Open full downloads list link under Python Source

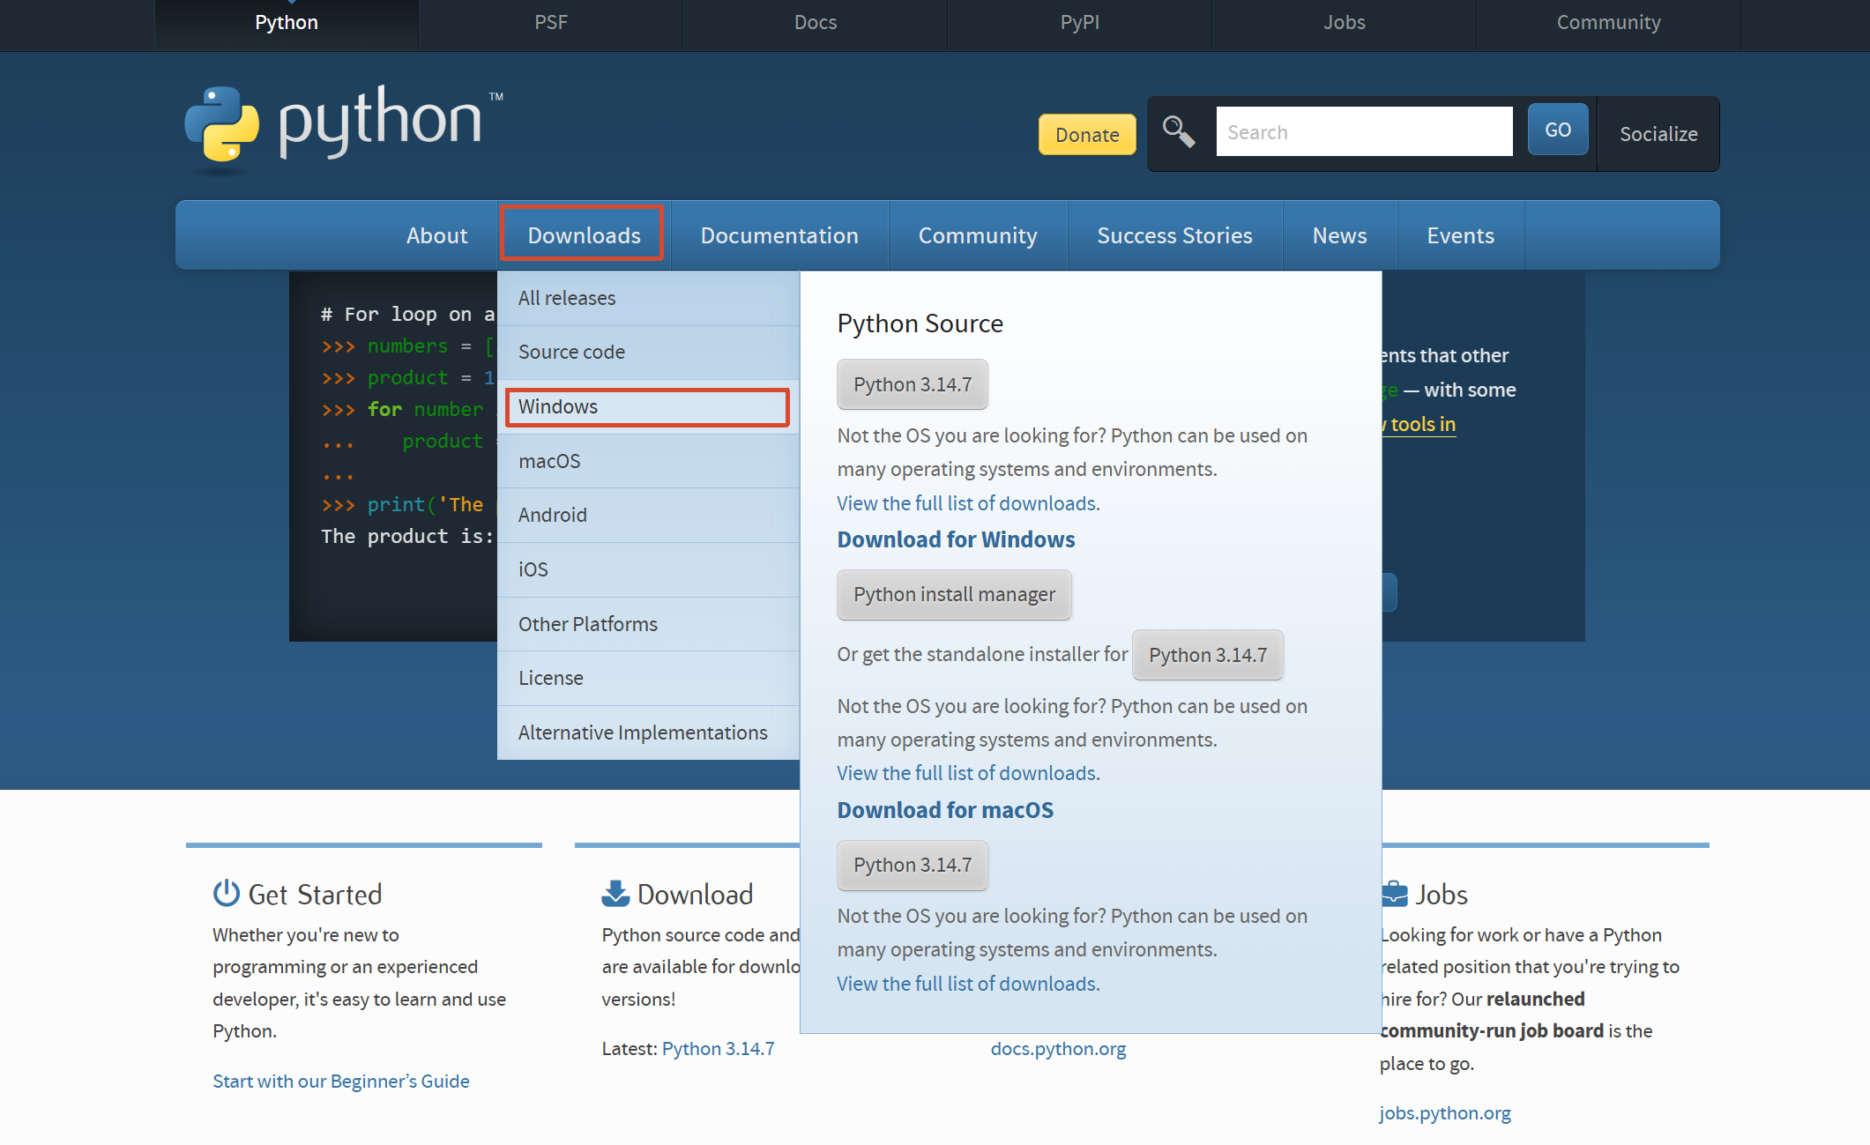click(968, 503)
